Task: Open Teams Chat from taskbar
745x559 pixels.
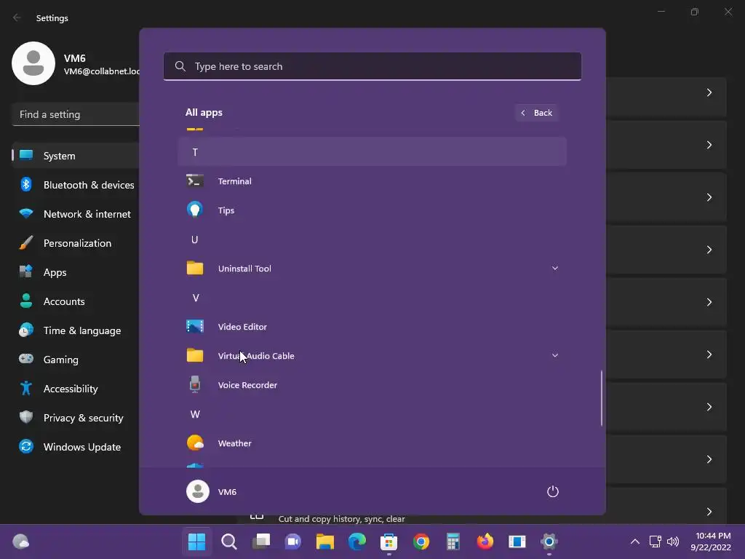Action: 292,542
